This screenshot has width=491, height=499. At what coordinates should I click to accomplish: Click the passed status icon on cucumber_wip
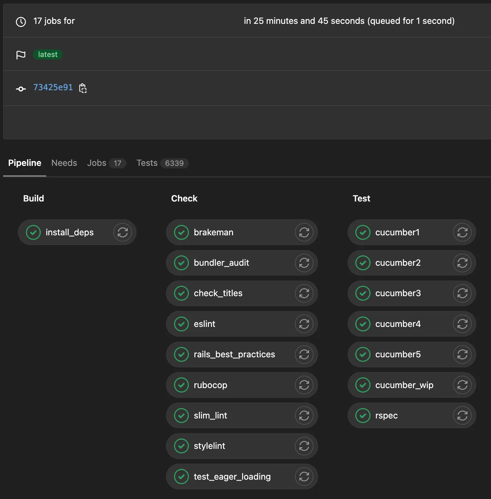[x=363, y=385]
